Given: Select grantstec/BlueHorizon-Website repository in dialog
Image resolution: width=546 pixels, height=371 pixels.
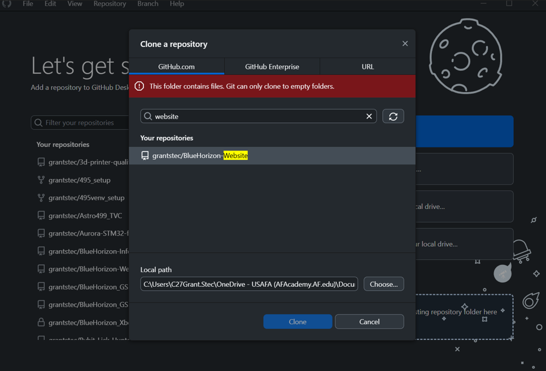Looking at the screenshot, I should [x=272, y=155].
